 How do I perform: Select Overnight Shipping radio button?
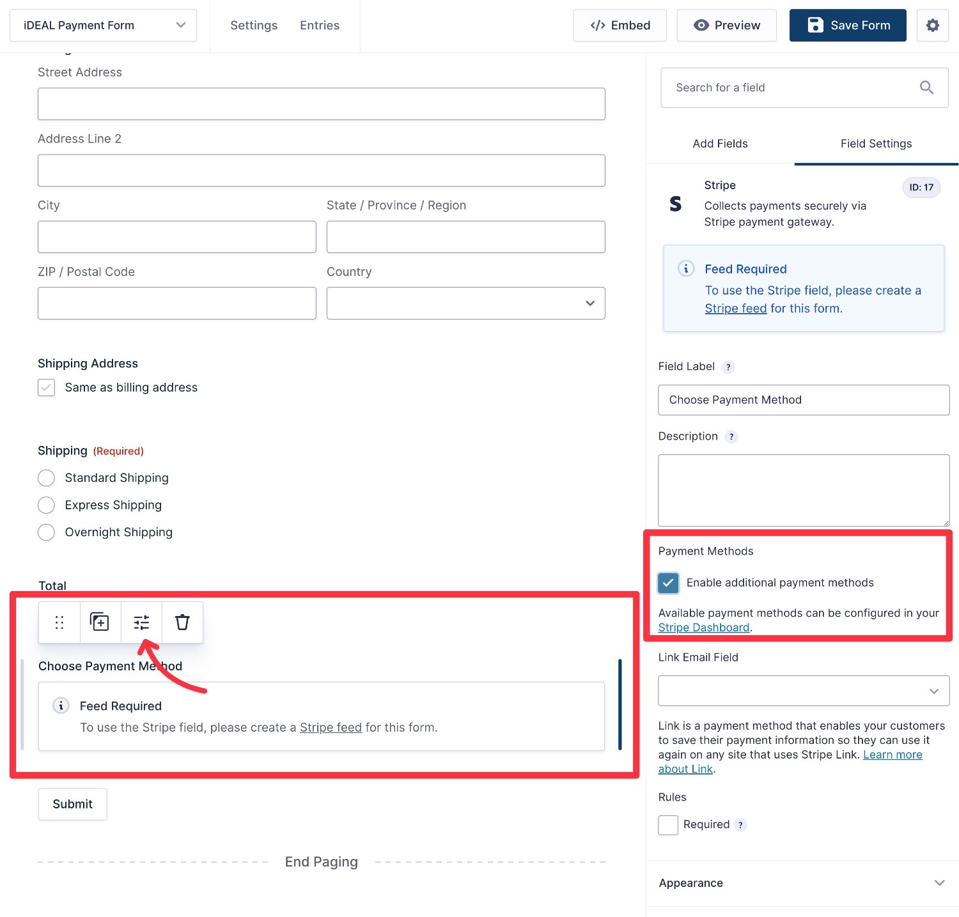tap(46, 532)
